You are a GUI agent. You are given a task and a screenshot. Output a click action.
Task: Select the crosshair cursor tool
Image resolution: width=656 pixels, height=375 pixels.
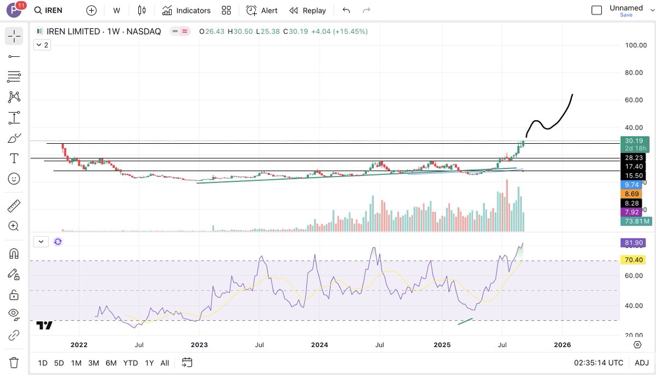click(14, 36)
